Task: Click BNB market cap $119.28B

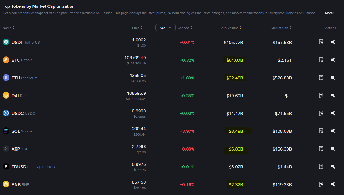Action: click(x=282, y=184)
